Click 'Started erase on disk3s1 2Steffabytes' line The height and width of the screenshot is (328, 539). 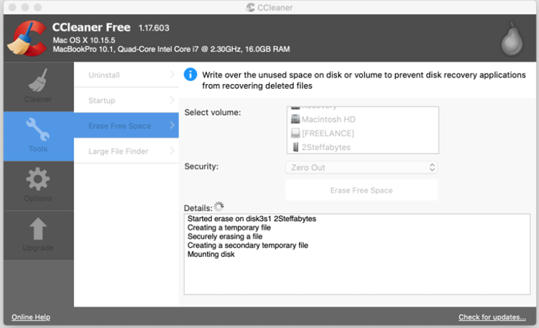click(x=252, y=218)
